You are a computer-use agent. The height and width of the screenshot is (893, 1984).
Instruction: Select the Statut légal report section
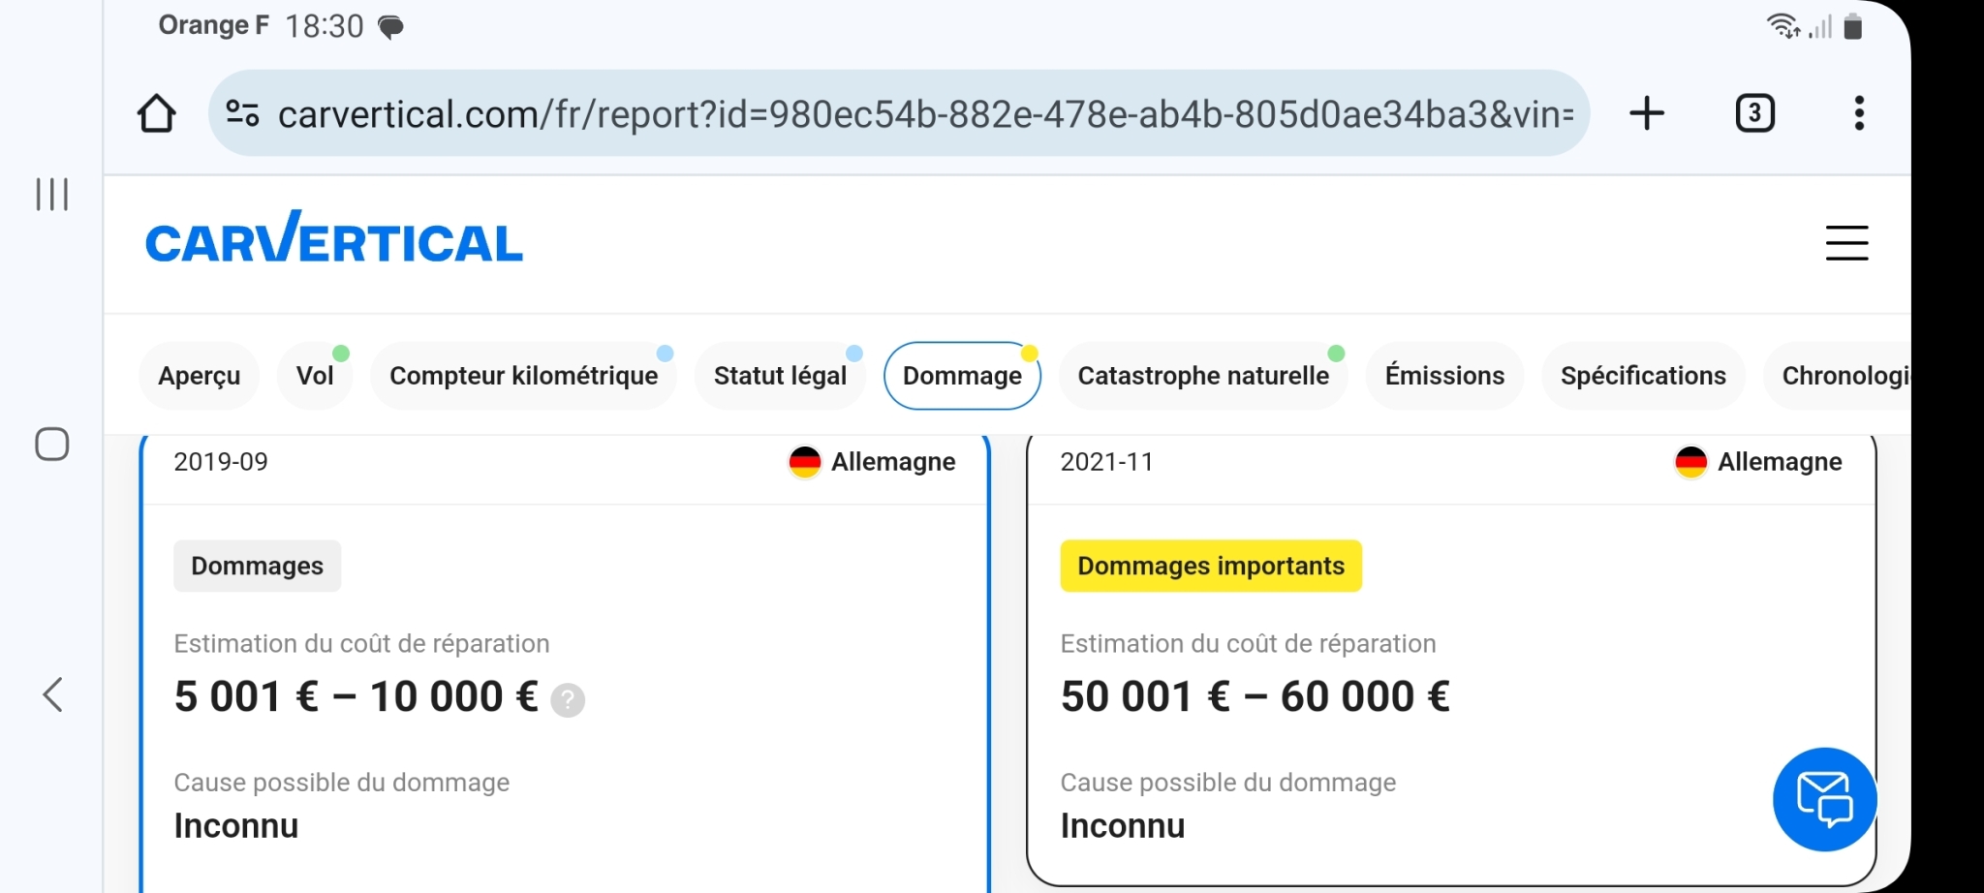[780, 376]
